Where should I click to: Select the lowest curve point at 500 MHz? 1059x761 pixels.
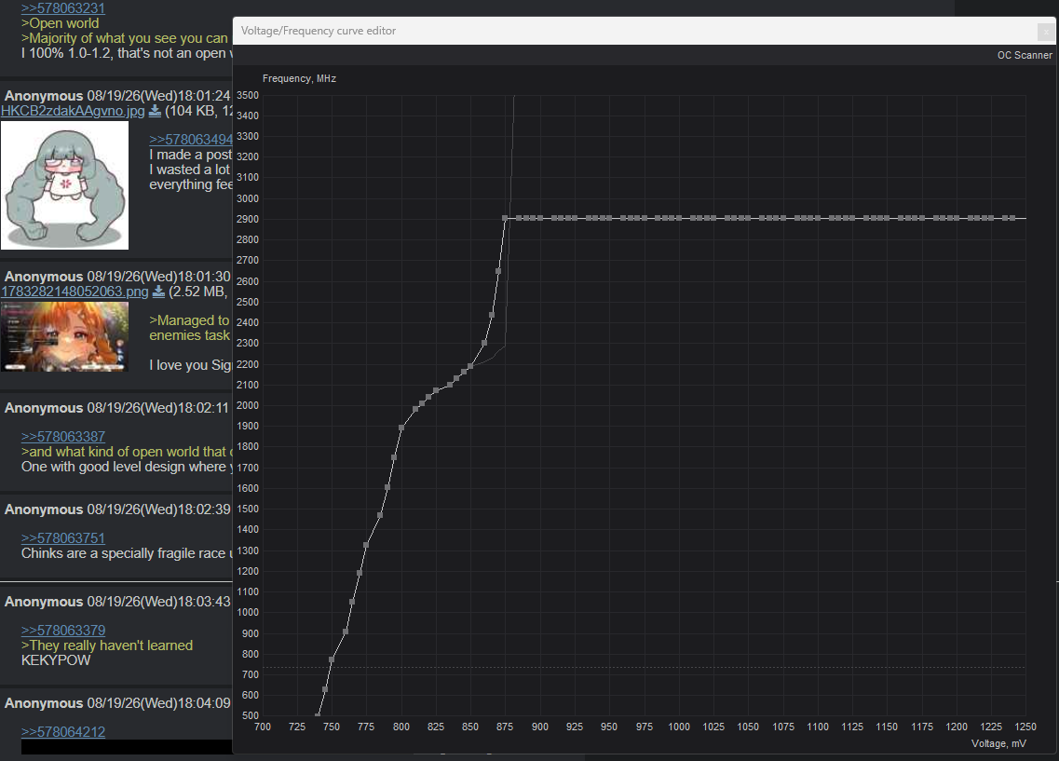318,715
